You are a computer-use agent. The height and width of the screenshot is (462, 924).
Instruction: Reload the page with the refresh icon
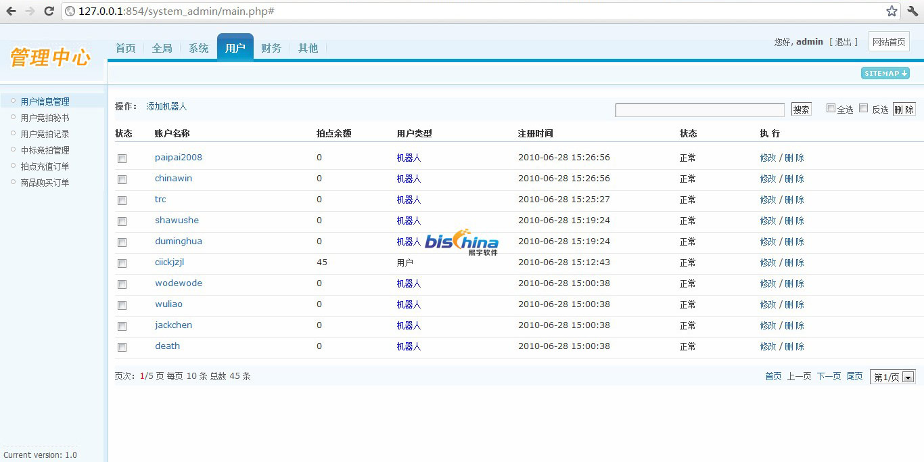[x=49, y=11]
